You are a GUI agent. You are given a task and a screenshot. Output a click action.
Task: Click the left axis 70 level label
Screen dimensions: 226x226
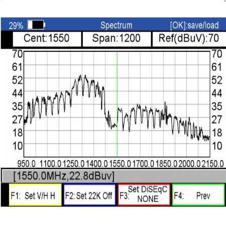pos(18,54)
